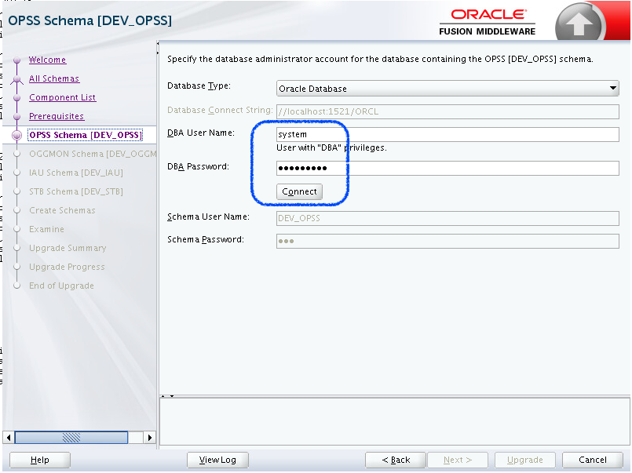Click sidebar horizontal scrollbar thumb
The image size is (632, 473).
[x=71, y=437]
